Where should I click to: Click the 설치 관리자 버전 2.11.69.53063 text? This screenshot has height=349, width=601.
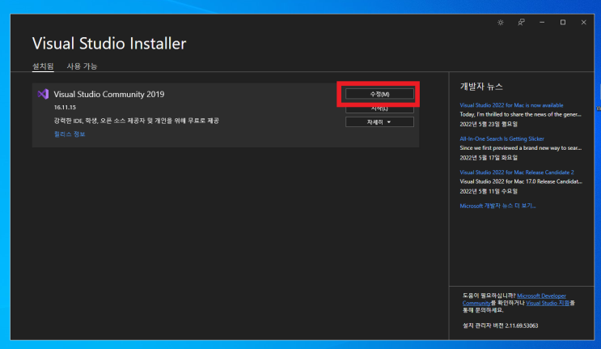click(x=500, y=326)
